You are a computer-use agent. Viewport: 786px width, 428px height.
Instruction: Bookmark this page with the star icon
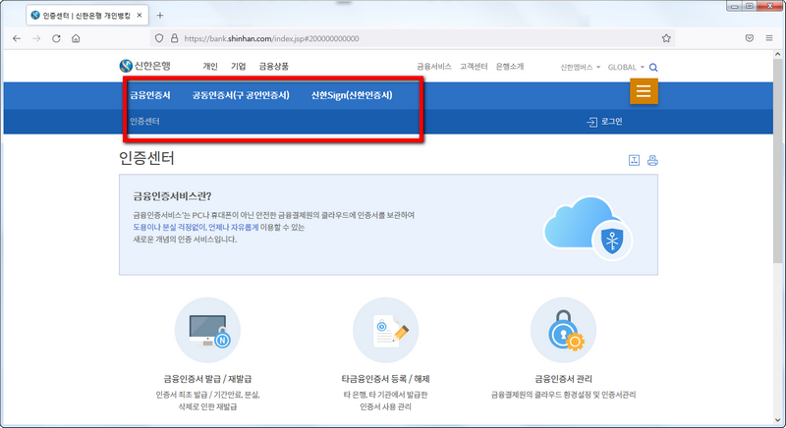click(x=666, y=38)
